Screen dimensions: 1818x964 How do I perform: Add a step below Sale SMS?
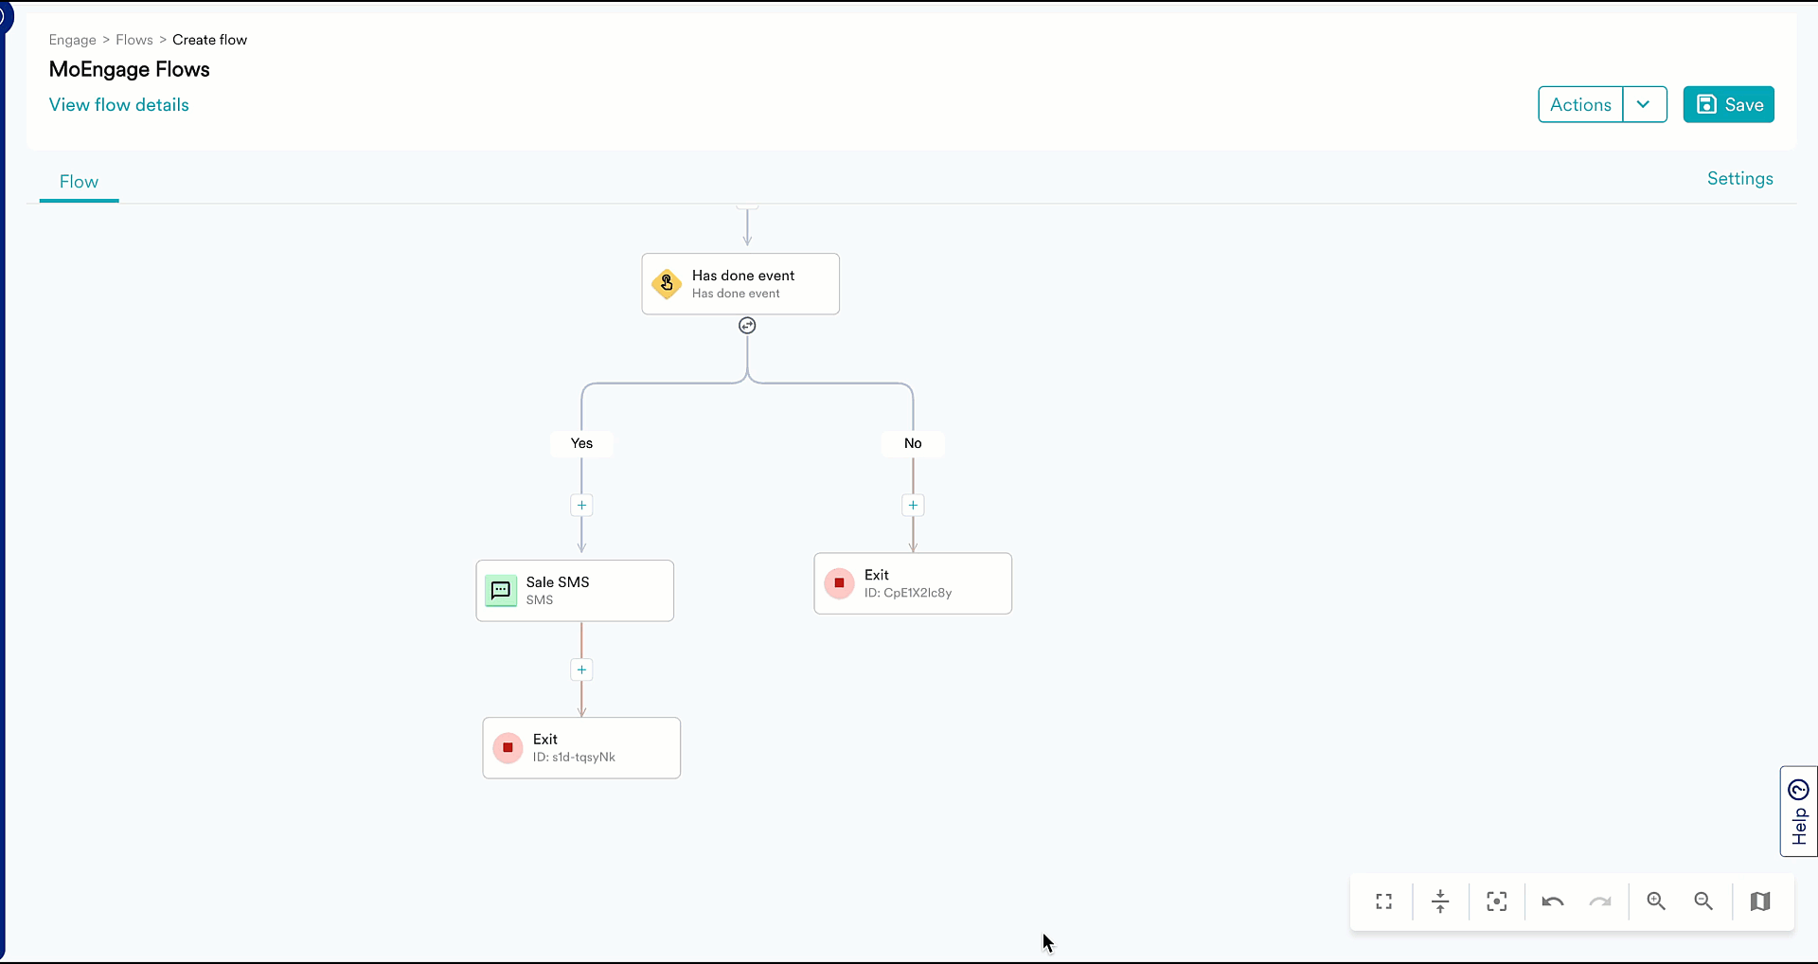(581, 669)
